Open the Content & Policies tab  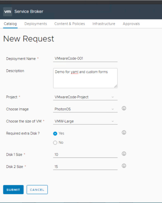(x=70, y=24)
